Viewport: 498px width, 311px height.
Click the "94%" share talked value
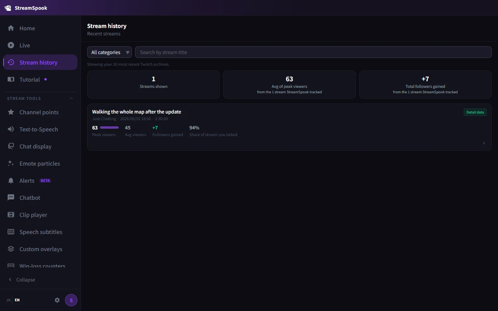194,128
